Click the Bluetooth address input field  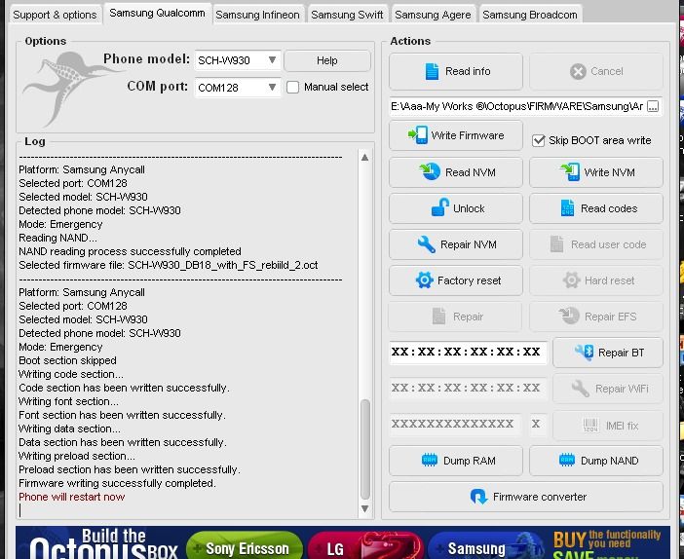coord(467,352)
